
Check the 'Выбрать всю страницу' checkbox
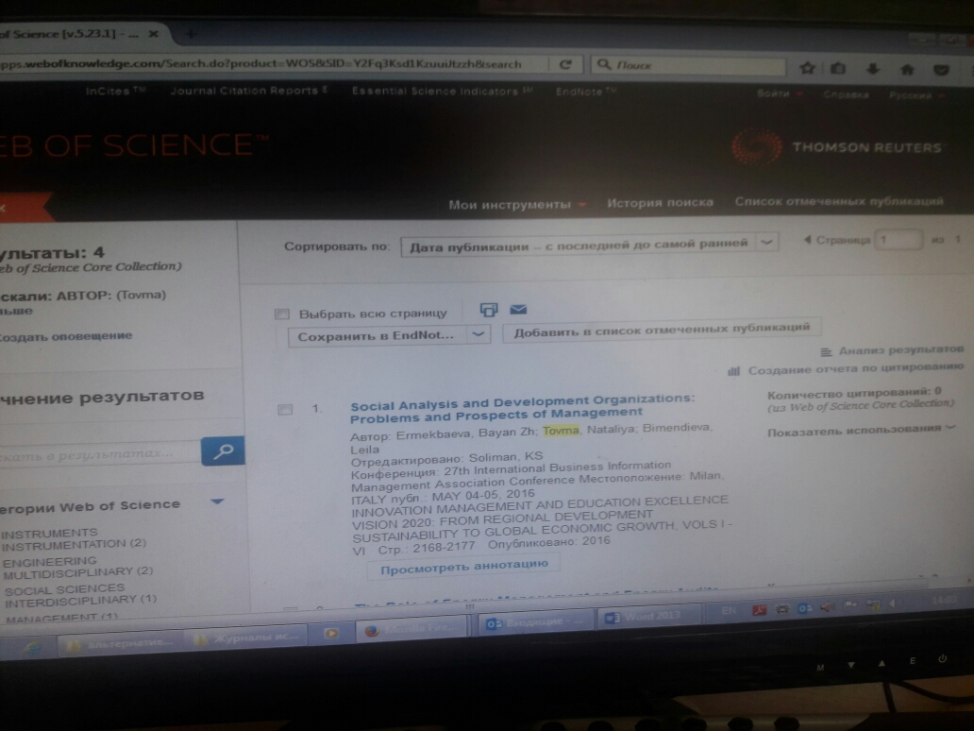281,314
